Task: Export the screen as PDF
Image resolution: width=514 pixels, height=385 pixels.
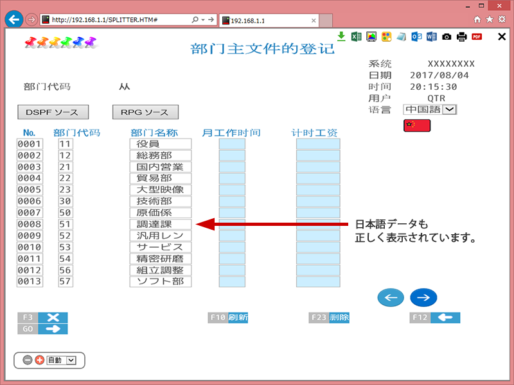Action: click(477, 37)
